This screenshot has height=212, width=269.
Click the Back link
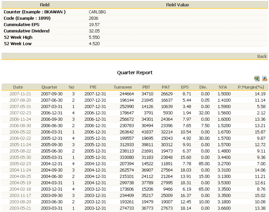[262, 56]
